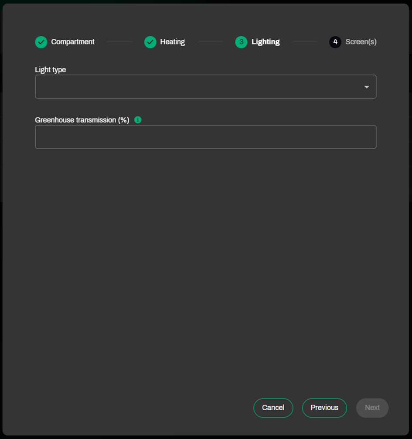Click the Previous button
This screenshot has width=412, height=439.
coord(324,408)
